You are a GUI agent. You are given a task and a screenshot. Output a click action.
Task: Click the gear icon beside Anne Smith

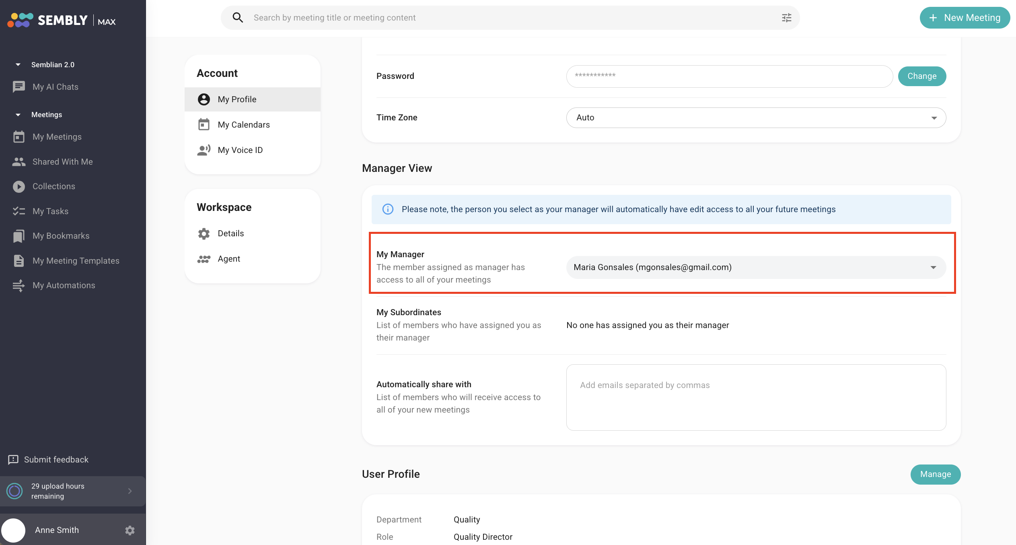130,530
